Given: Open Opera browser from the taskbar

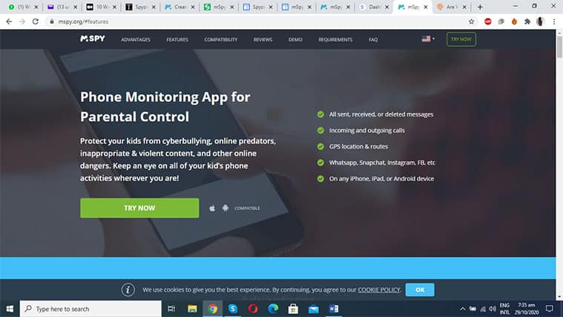Looking at the screenshot, I should [253, 309].
